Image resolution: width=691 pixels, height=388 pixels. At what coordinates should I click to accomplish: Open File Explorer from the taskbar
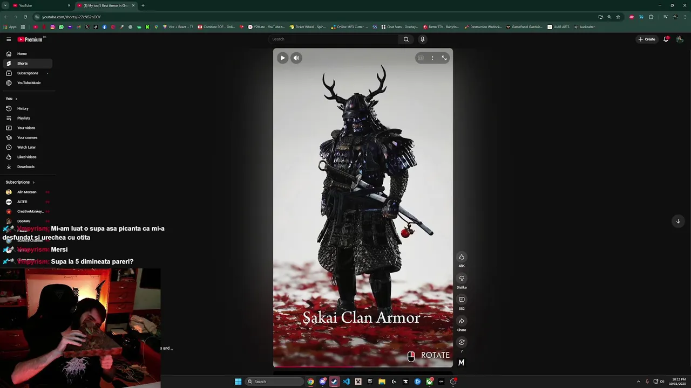tap(382, 382)
